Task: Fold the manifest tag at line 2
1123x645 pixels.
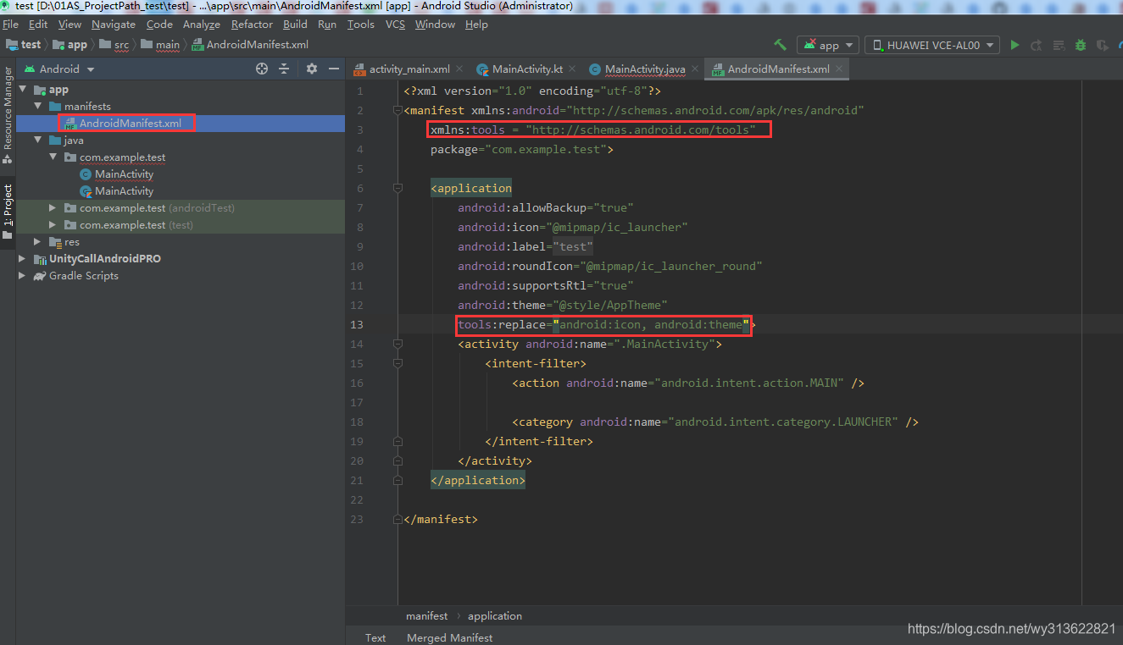Action: (397, 110)
